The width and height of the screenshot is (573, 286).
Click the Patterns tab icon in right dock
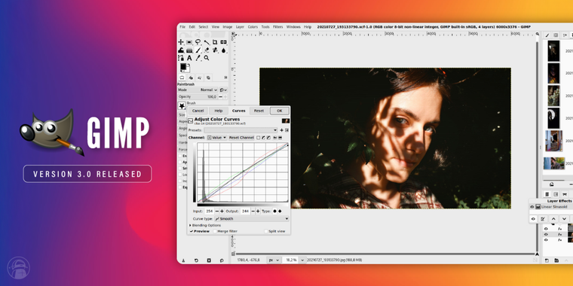pos(556,35)
